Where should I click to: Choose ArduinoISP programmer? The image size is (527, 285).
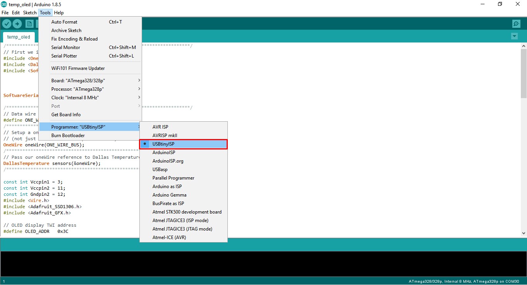coord(183,153)
